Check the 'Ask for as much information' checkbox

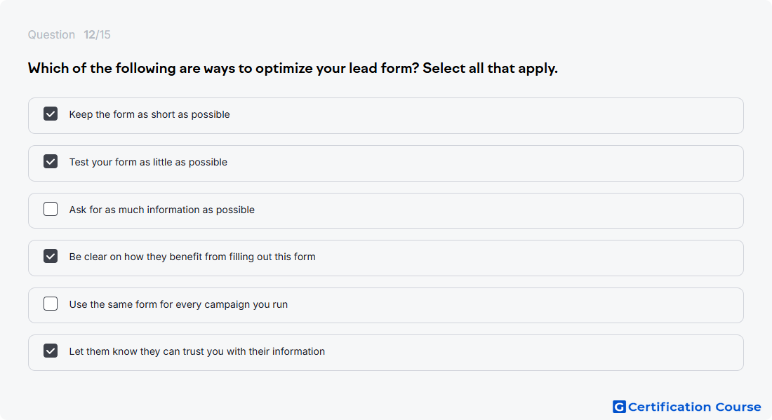point(51,209)
